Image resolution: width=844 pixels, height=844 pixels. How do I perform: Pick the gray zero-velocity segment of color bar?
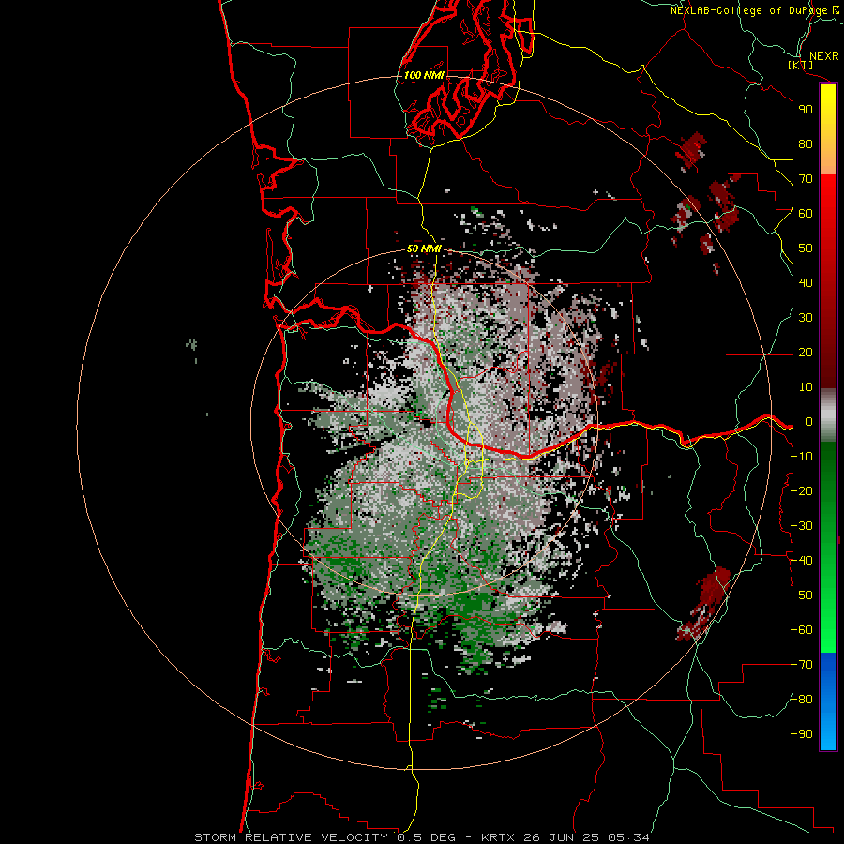point(828,415)
